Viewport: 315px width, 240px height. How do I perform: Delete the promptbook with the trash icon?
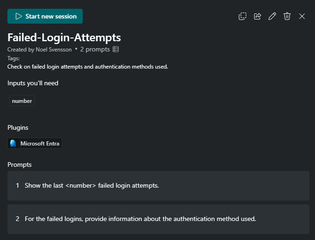[287, 16]
